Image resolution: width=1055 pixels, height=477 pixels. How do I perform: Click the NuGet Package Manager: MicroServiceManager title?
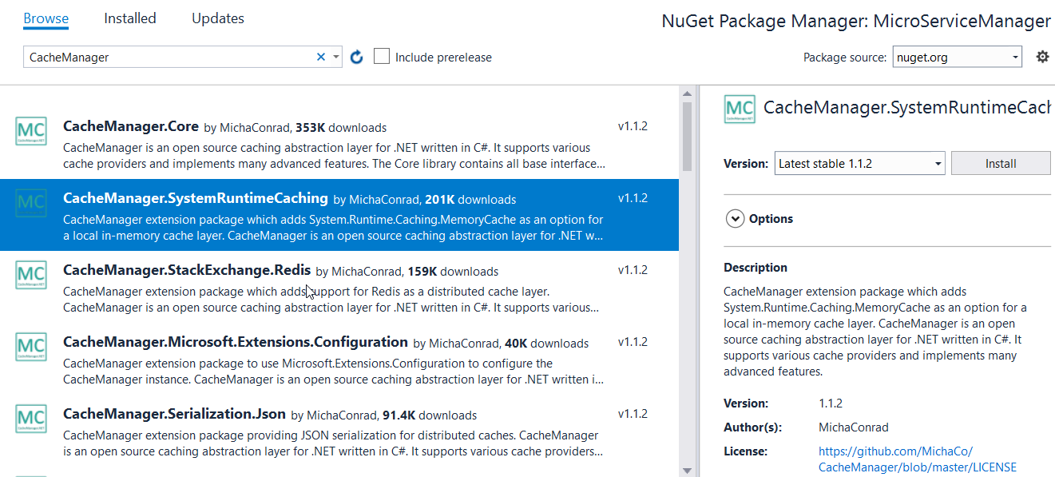coord(856,22)
